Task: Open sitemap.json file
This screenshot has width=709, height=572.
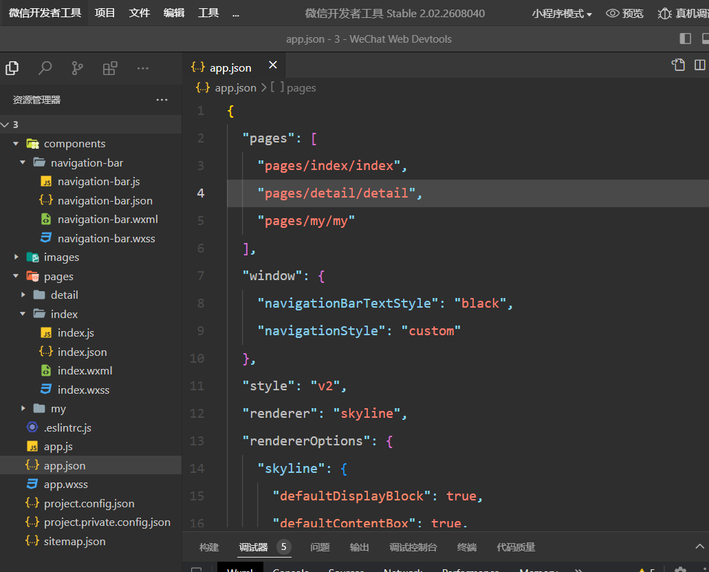Action: [91, 541]
